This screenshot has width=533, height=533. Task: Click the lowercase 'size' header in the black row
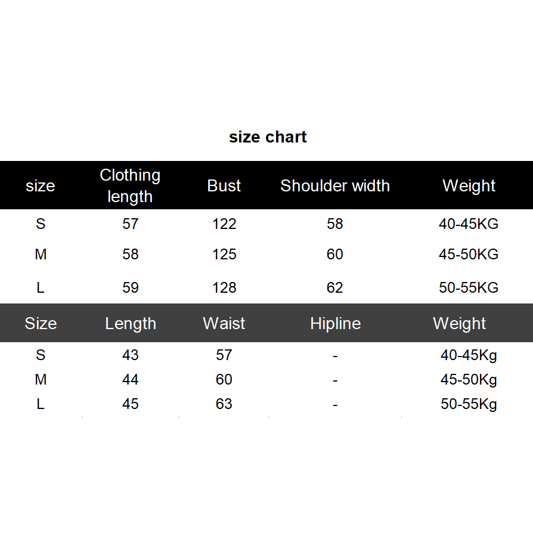point(41,185)
